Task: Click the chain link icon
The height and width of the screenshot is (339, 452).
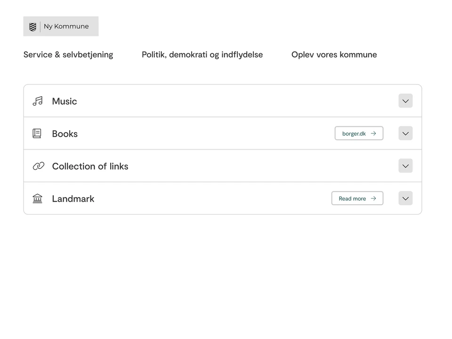Action: click(x=38, y=166)
